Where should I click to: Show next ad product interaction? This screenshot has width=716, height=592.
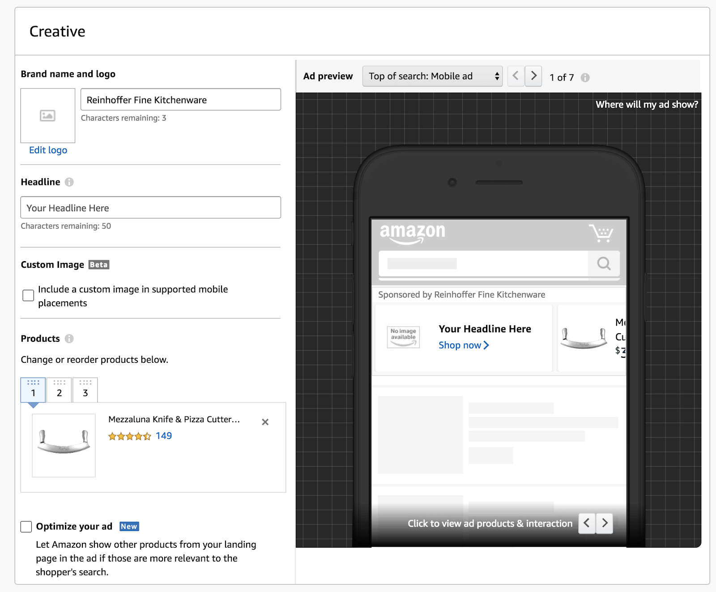point(605,523)
